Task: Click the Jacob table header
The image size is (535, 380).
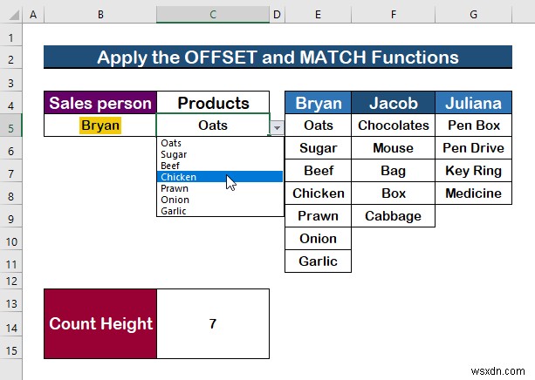Action: (x=394, y=103)
